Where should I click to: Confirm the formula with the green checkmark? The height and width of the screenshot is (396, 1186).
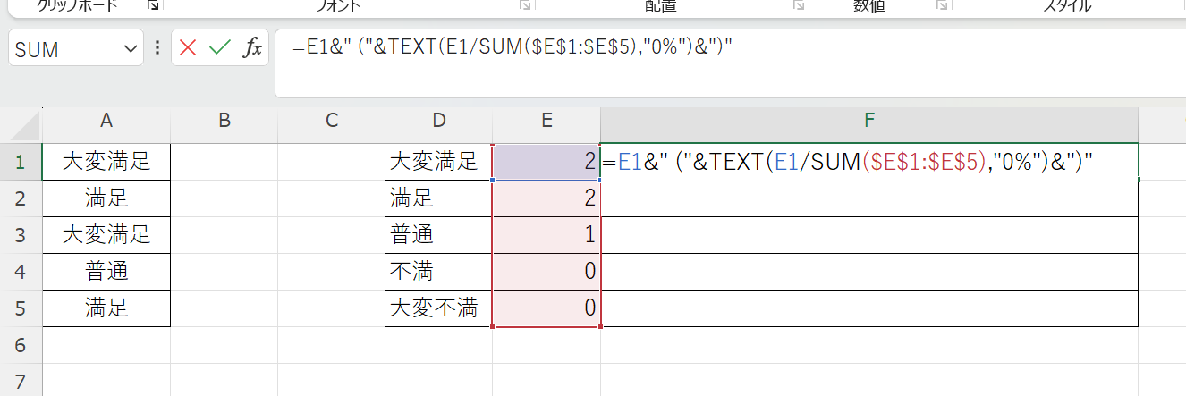point(219,48)
